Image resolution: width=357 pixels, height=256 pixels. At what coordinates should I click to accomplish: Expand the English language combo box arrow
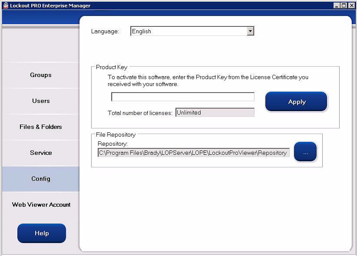click(250, 31)
